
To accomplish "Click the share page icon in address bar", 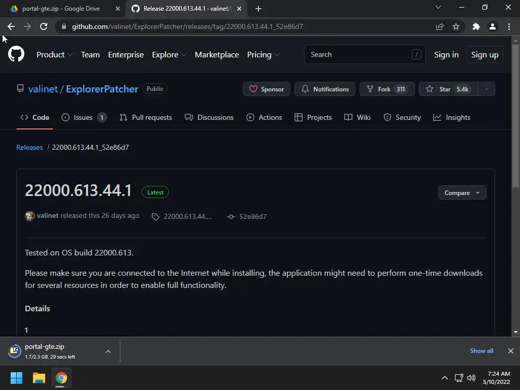I will pyautogui.click(x=440, y=26).
